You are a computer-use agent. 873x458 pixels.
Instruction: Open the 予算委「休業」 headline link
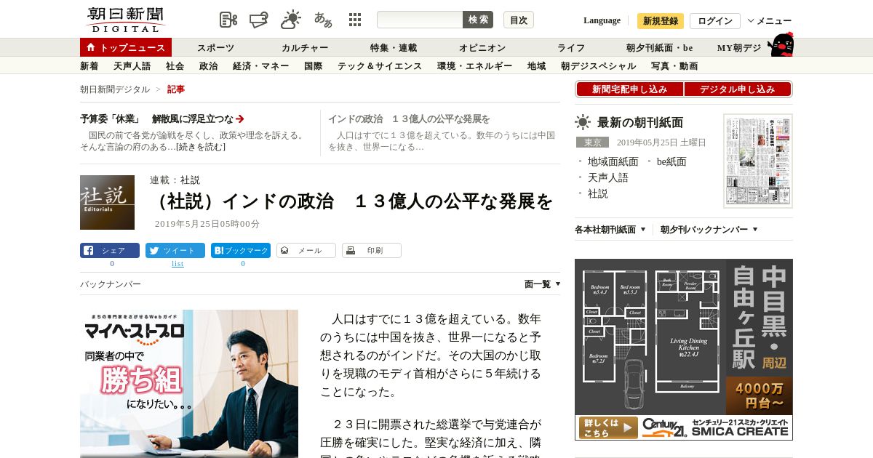pyautogui.click(x=162, y=119)
